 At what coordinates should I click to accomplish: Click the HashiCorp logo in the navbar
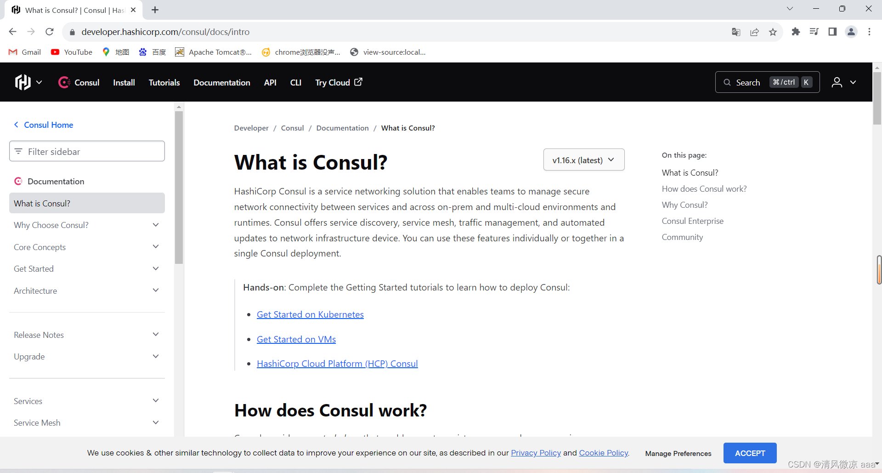(x=23, y=82)
